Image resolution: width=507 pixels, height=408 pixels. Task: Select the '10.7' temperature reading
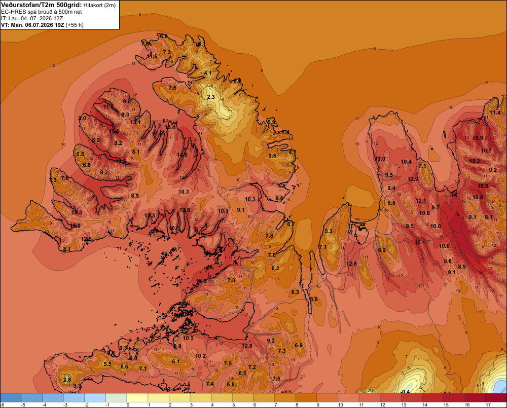pyautogui.click(x=486, y=151)
